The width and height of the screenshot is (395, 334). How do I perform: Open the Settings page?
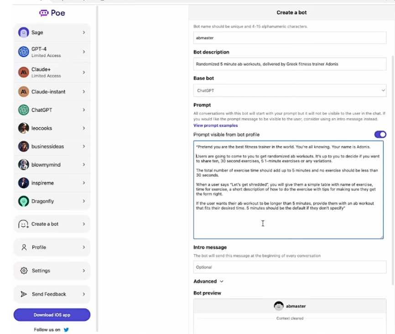pyautogui.click(x=52, y=271)
